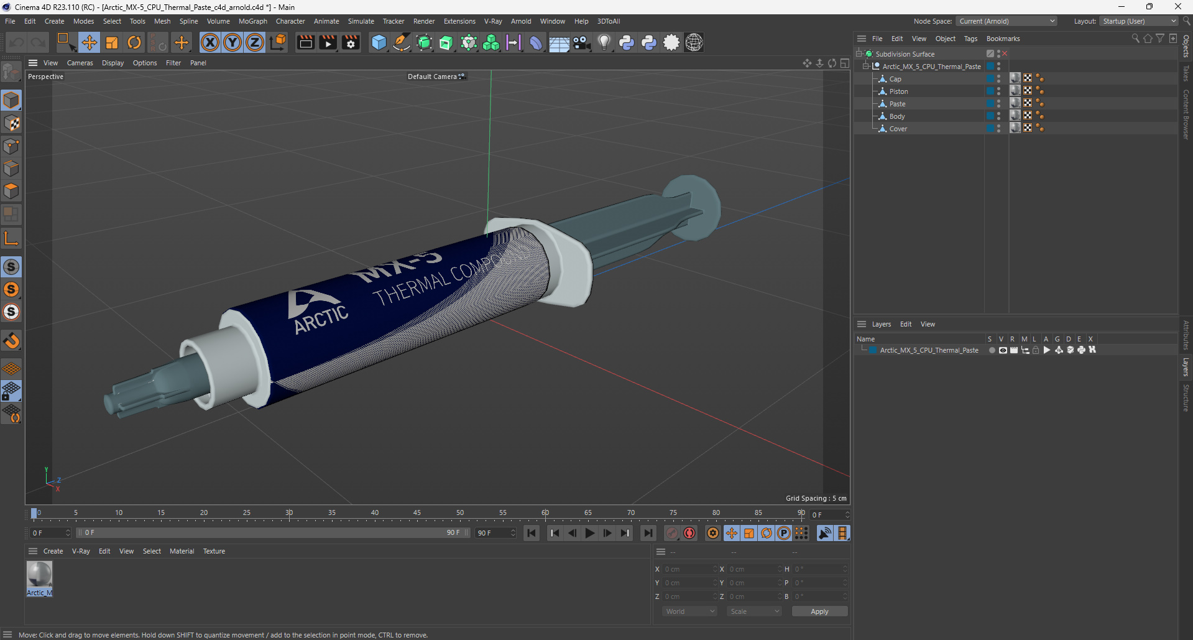Add a Camera object
The image size is (1193, 640).
point(581,42)
